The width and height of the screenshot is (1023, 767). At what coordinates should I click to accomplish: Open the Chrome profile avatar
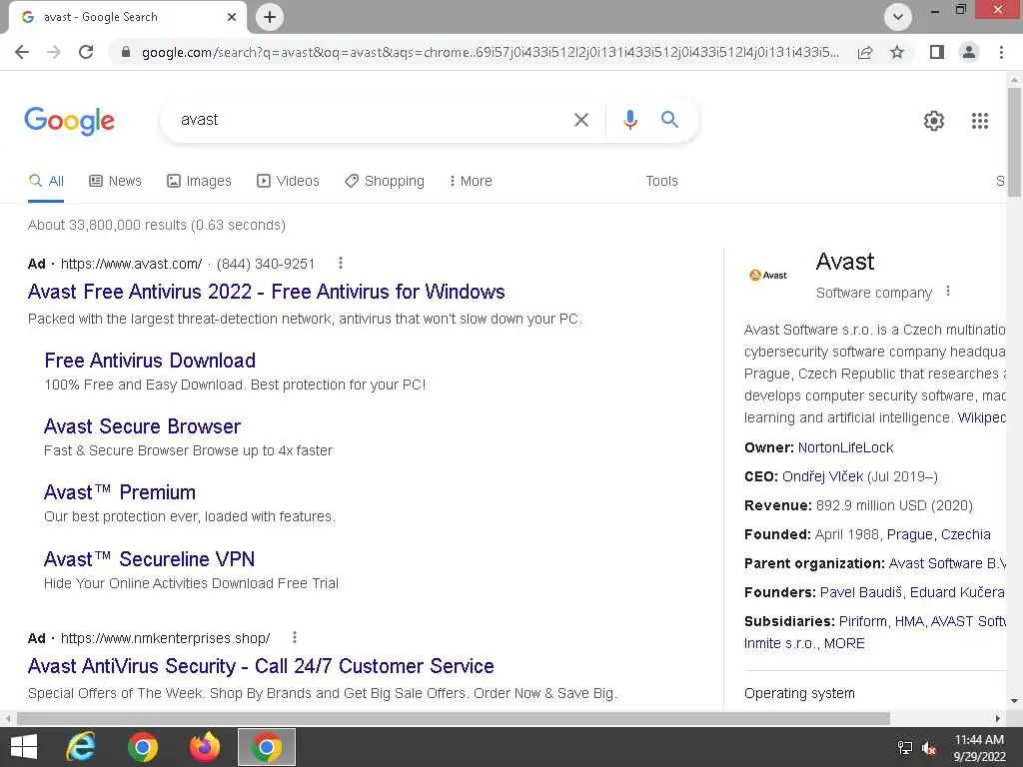(x=969, y=52)
